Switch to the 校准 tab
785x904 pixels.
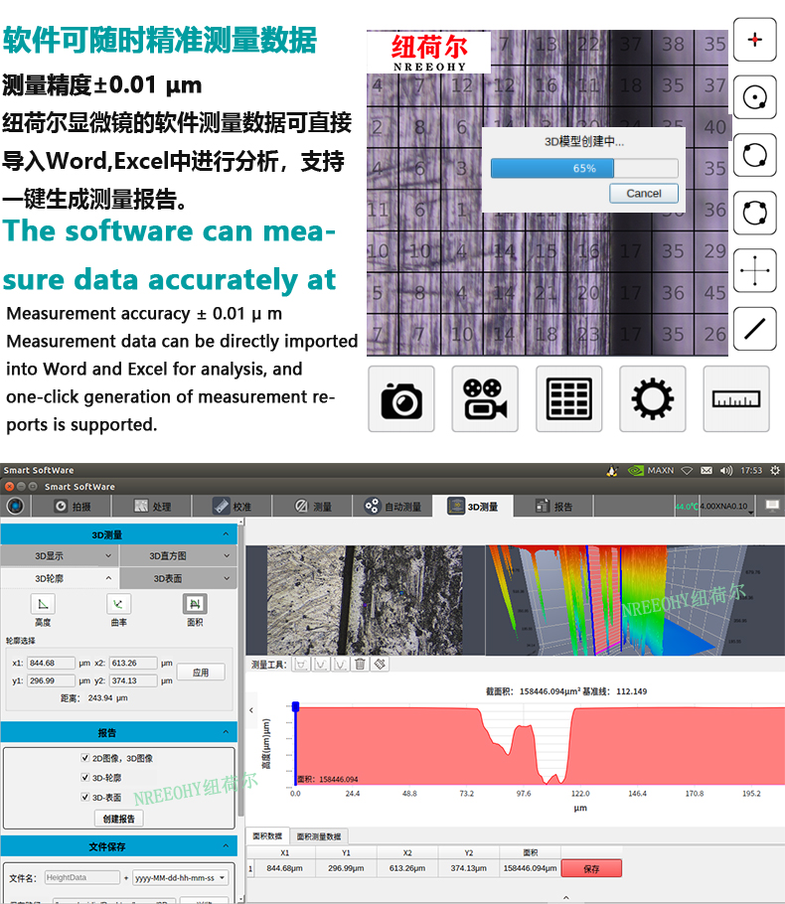tap(233, 507)
